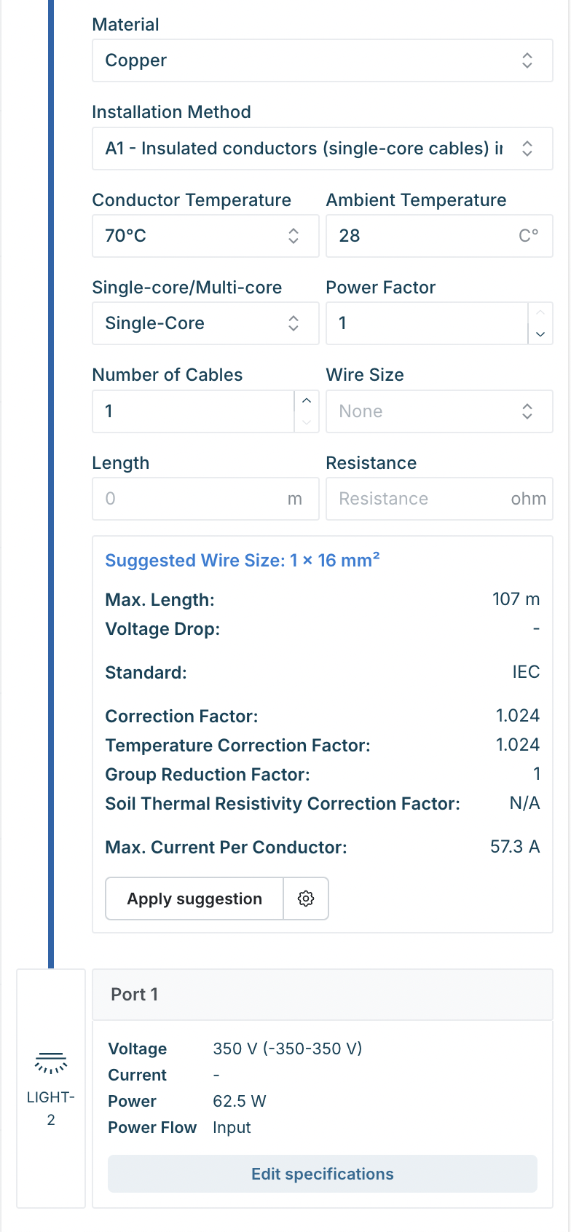This screenshot has width=571, height=1232.
Task: Open the Material dropdown
Action: click(x=322, y=60)
